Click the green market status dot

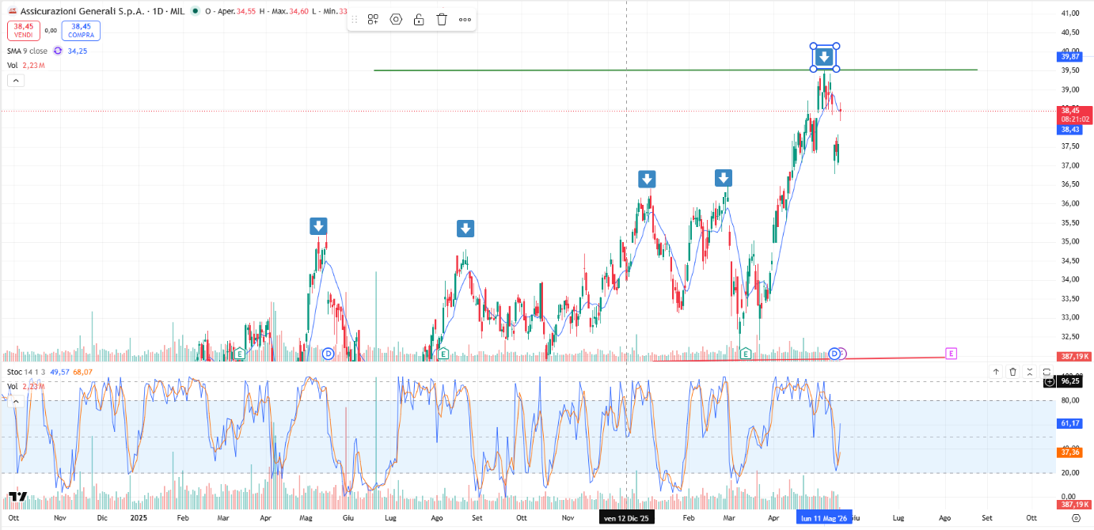tap(195, 12)
